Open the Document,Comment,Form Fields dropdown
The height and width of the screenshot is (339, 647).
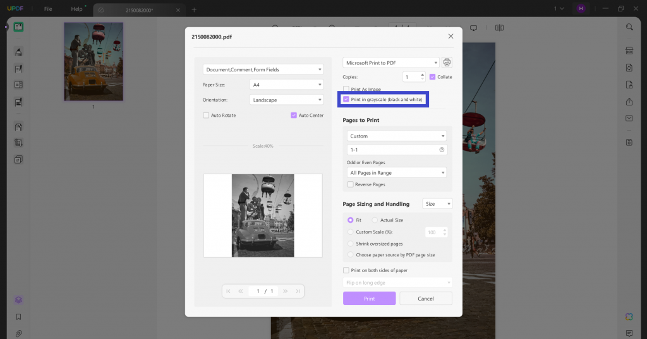[263, 69]
